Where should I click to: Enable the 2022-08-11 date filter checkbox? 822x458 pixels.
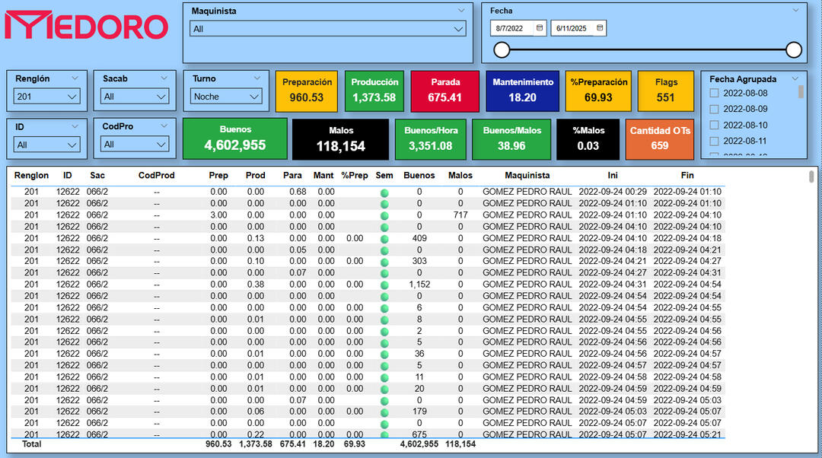(714, 142)
